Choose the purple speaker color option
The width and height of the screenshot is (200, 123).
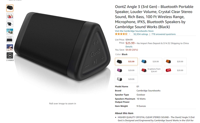[126, 70]
